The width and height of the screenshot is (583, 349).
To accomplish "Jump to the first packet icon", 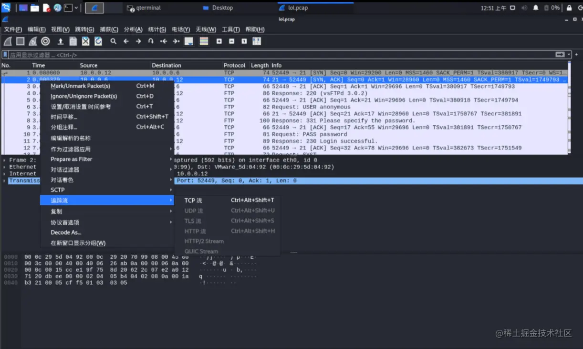I will coord(164,41).
